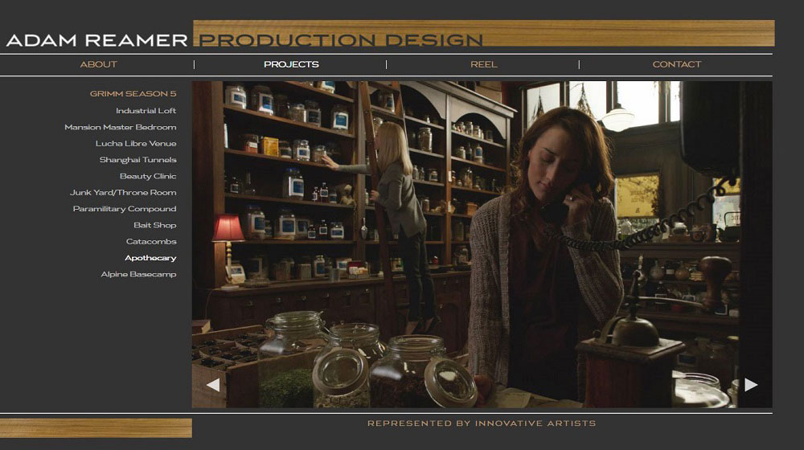View the Lucha Libre Venue set

click(x=136, y=144)
